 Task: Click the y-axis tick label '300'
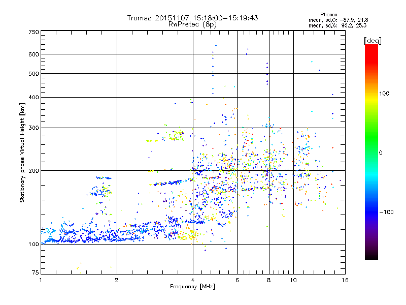pos(34,128)
